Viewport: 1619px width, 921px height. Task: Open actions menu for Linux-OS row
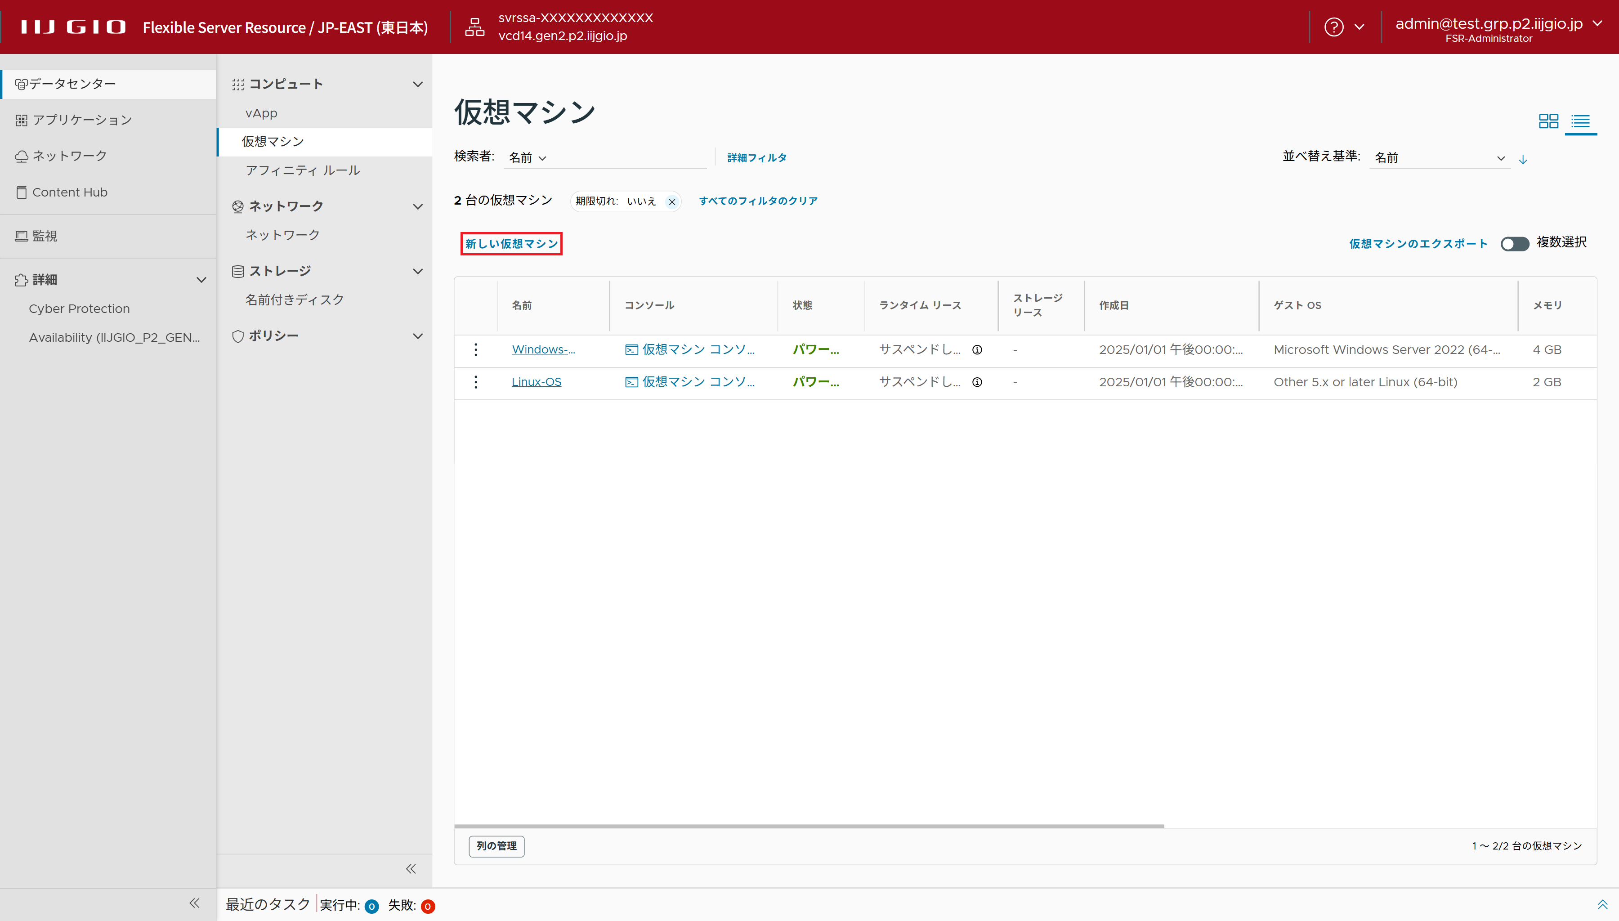[x=476, y=382]
